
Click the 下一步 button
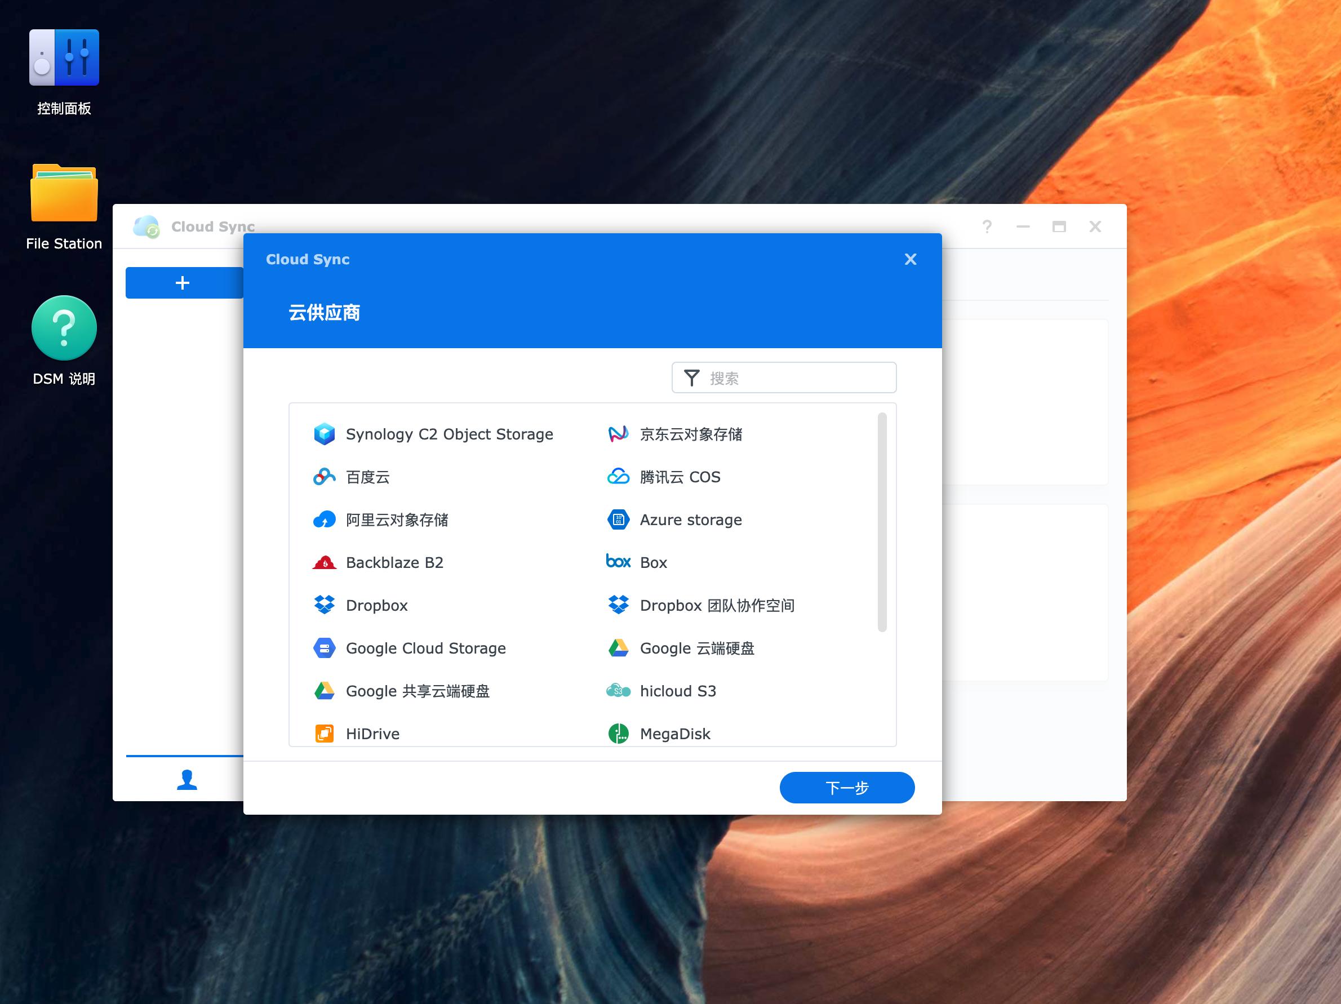click(x=846, y=788)
